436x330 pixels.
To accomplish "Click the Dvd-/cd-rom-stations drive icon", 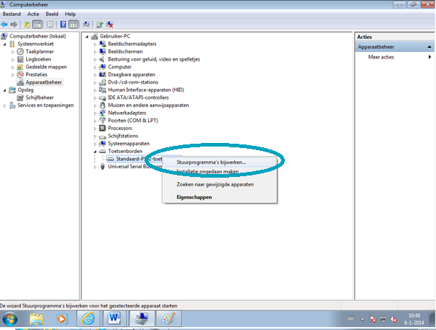I will point(103,82).
